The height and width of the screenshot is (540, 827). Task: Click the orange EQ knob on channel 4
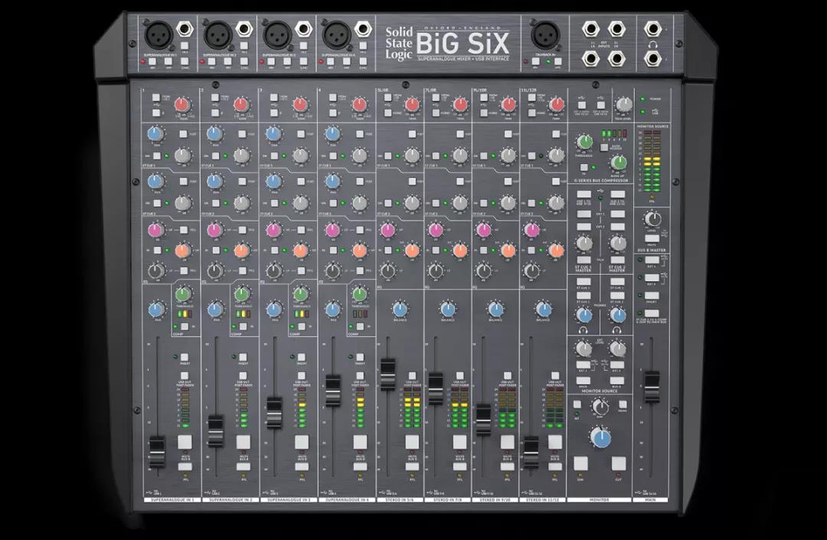pyautogui.click(x=360, y=250)
